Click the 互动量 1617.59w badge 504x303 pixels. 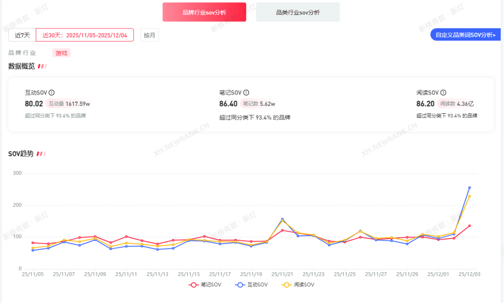pos(69,103)
